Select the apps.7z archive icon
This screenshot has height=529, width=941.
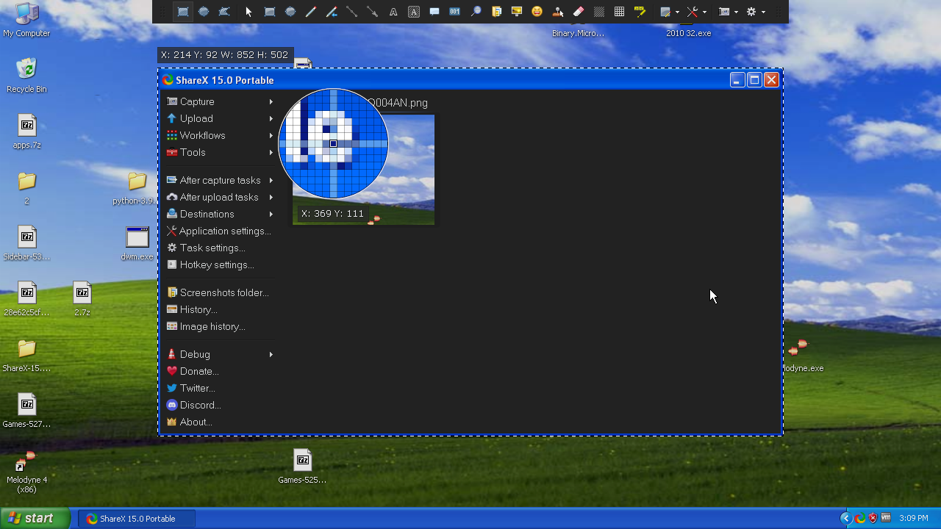point(26,132)
